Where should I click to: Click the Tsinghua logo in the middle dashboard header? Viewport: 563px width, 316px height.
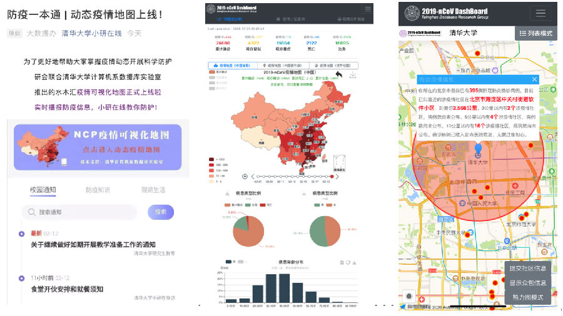point(211,9)
